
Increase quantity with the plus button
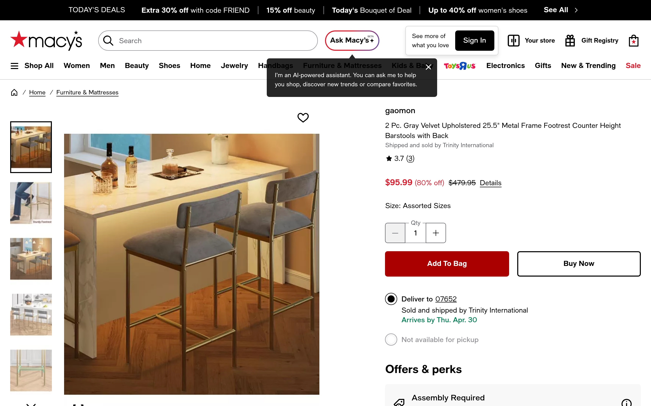[x=435, y=233]
